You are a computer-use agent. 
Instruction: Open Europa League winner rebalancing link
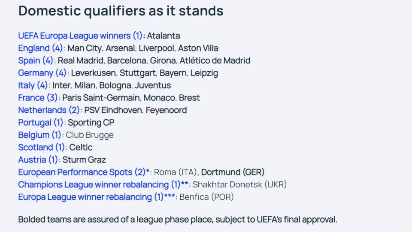coord(97,197)
